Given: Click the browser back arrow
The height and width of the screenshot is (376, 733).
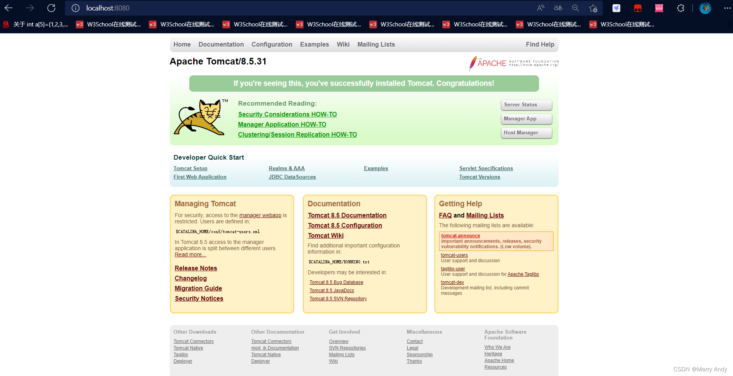Looking at the screenshot, I should (9, 8).
